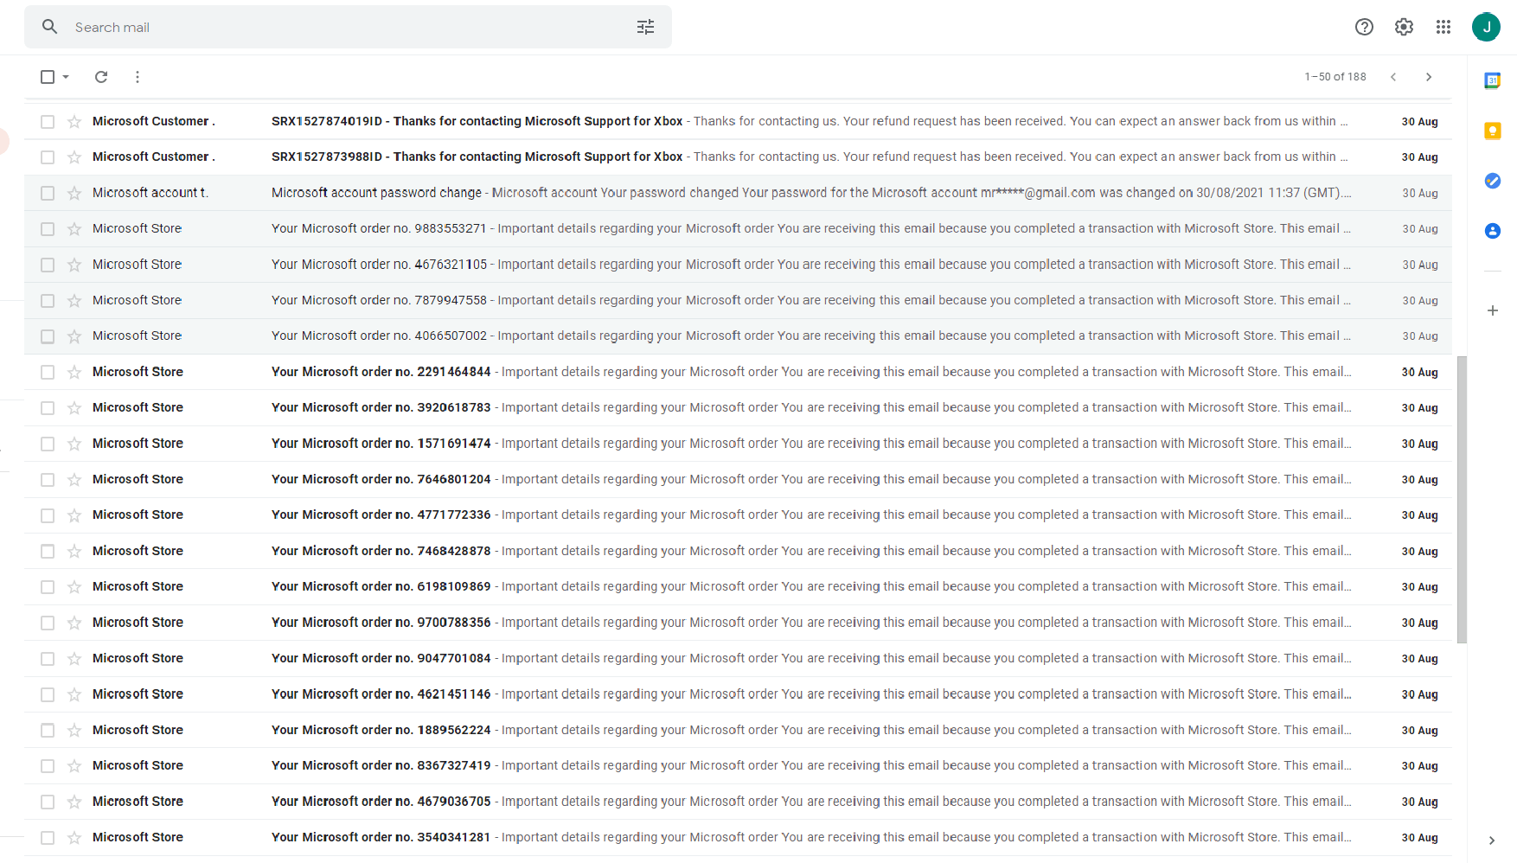Show side panel arrow at bottom right
Screen dimensions: 1517x863
1492,841
